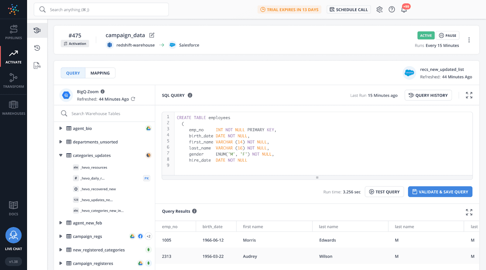Expand the campaign_registeres table
The width and height of the screenshot is (486, 270).
coord(60,263)
